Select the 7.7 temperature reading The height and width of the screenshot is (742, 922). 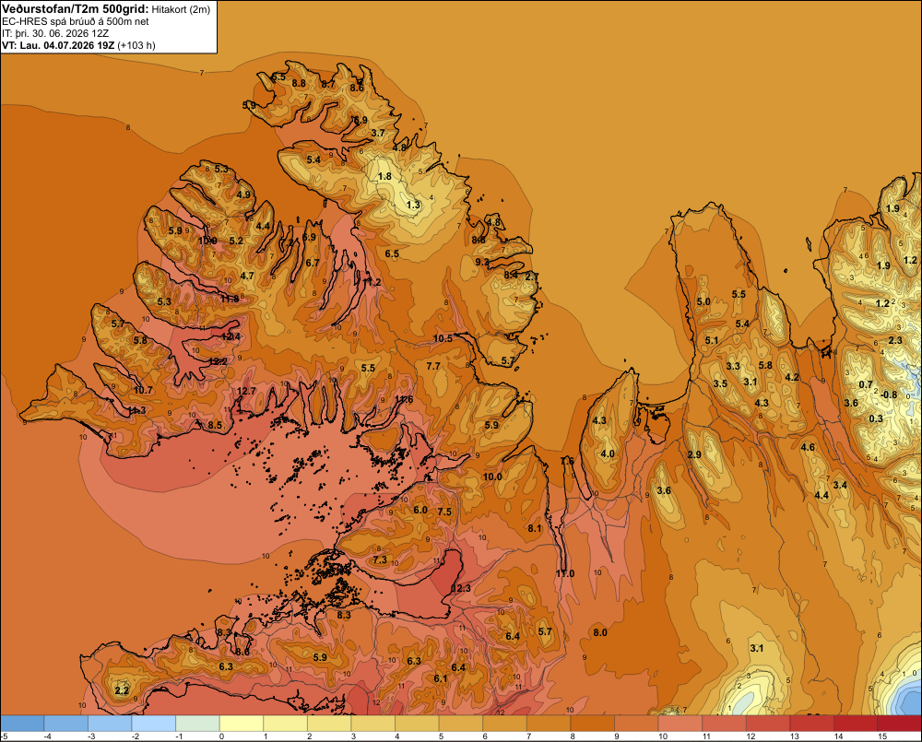point(432,366)
